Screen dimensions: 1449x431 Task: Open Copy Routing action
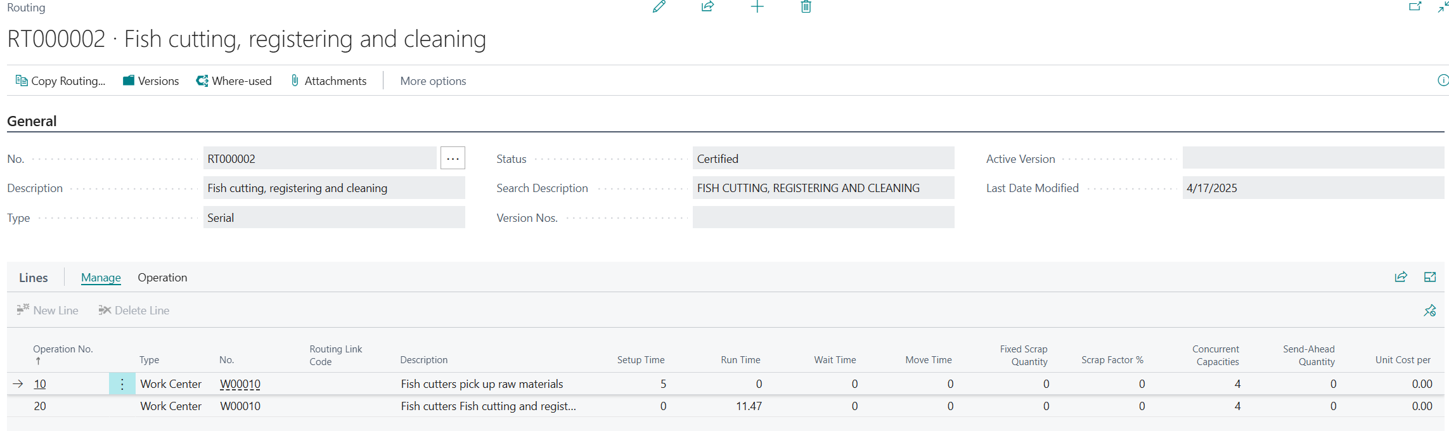tap(60, 81)
